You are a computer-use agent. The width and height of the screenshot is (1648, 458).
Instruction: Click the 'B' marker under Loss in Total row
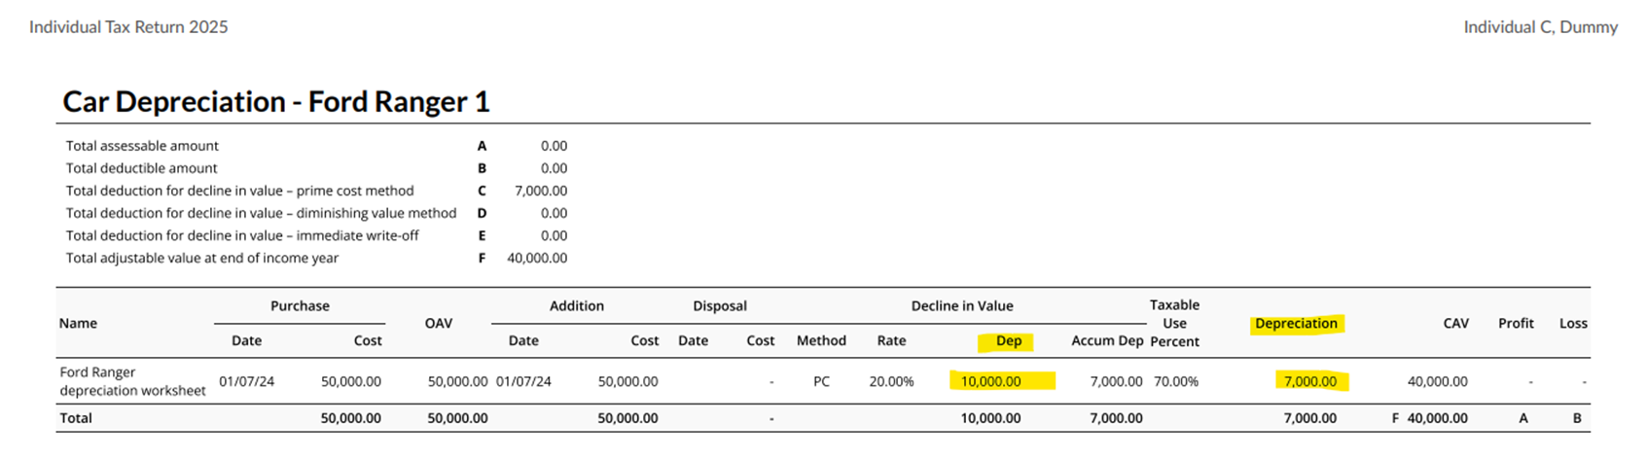click(1577, 418)
